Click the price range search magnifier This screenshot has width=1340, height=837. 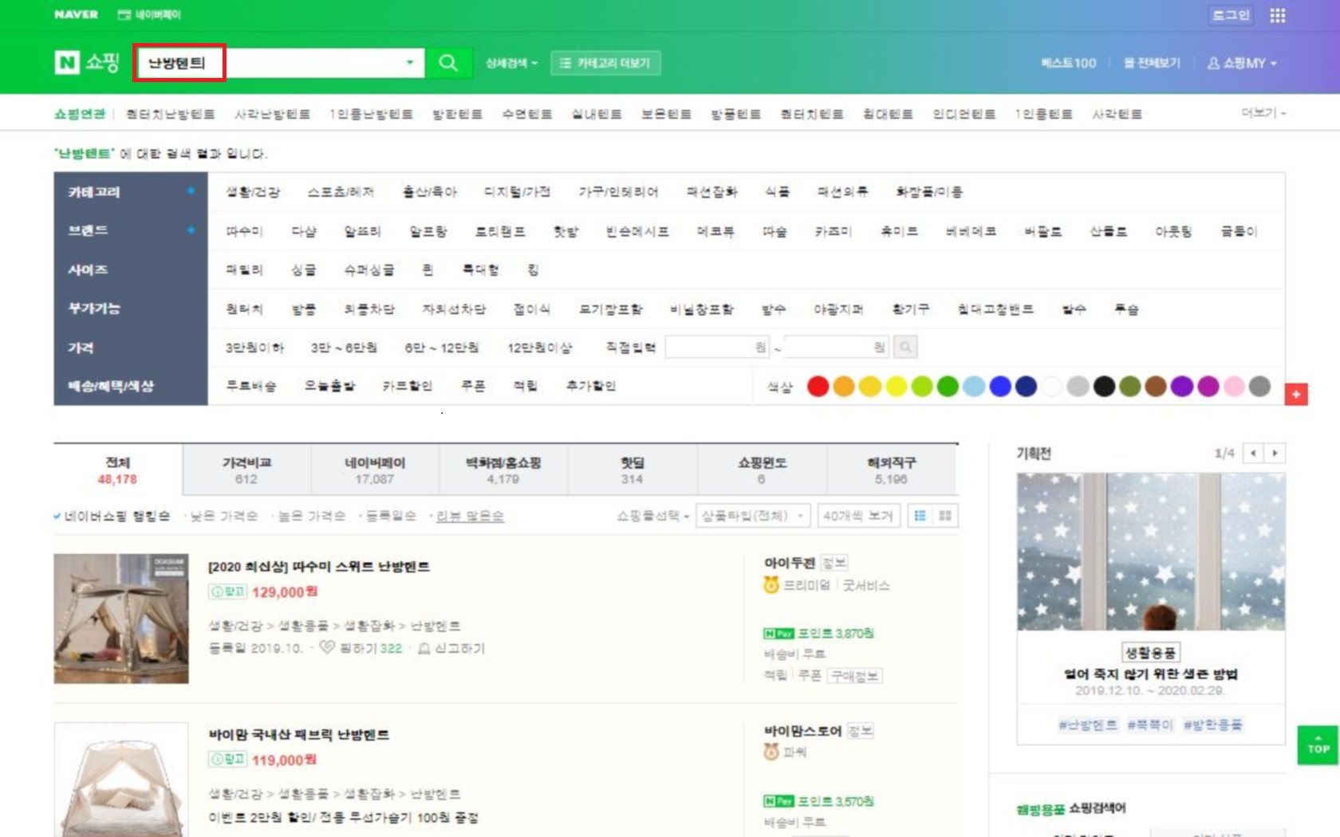pyautogui.click(x=905, y=347)
